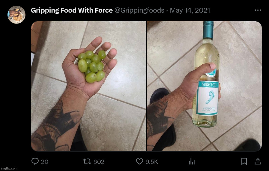The width and height of the screenshot is (269, 171).
Task: Open the view analytics bar chart icon
Action: [x=192, y=162]
